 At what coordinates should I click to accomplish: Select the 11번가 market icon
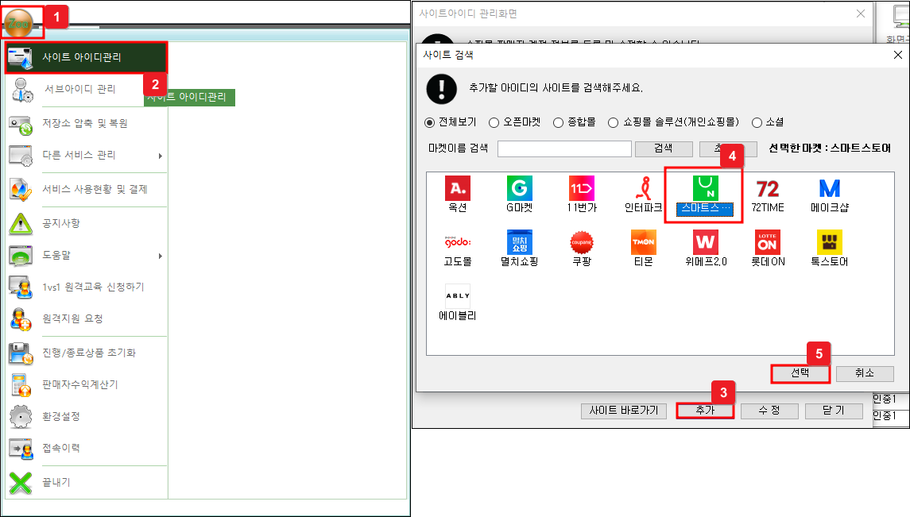pyautogui.click(x=582, y=188)
